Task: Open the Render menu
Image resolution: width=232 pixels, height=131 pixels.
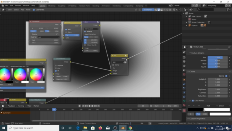Action: [18, 6]
